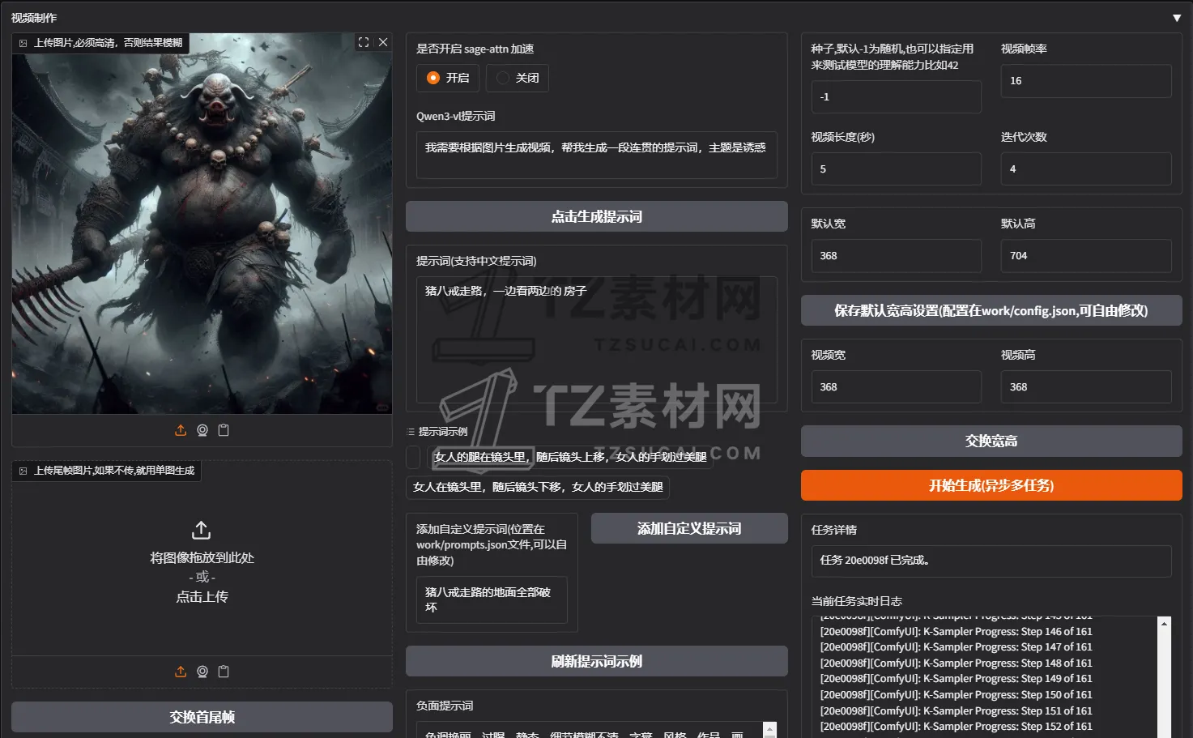
Task: Click the uploaded pig monster image preview
Action: pos(202,224)
